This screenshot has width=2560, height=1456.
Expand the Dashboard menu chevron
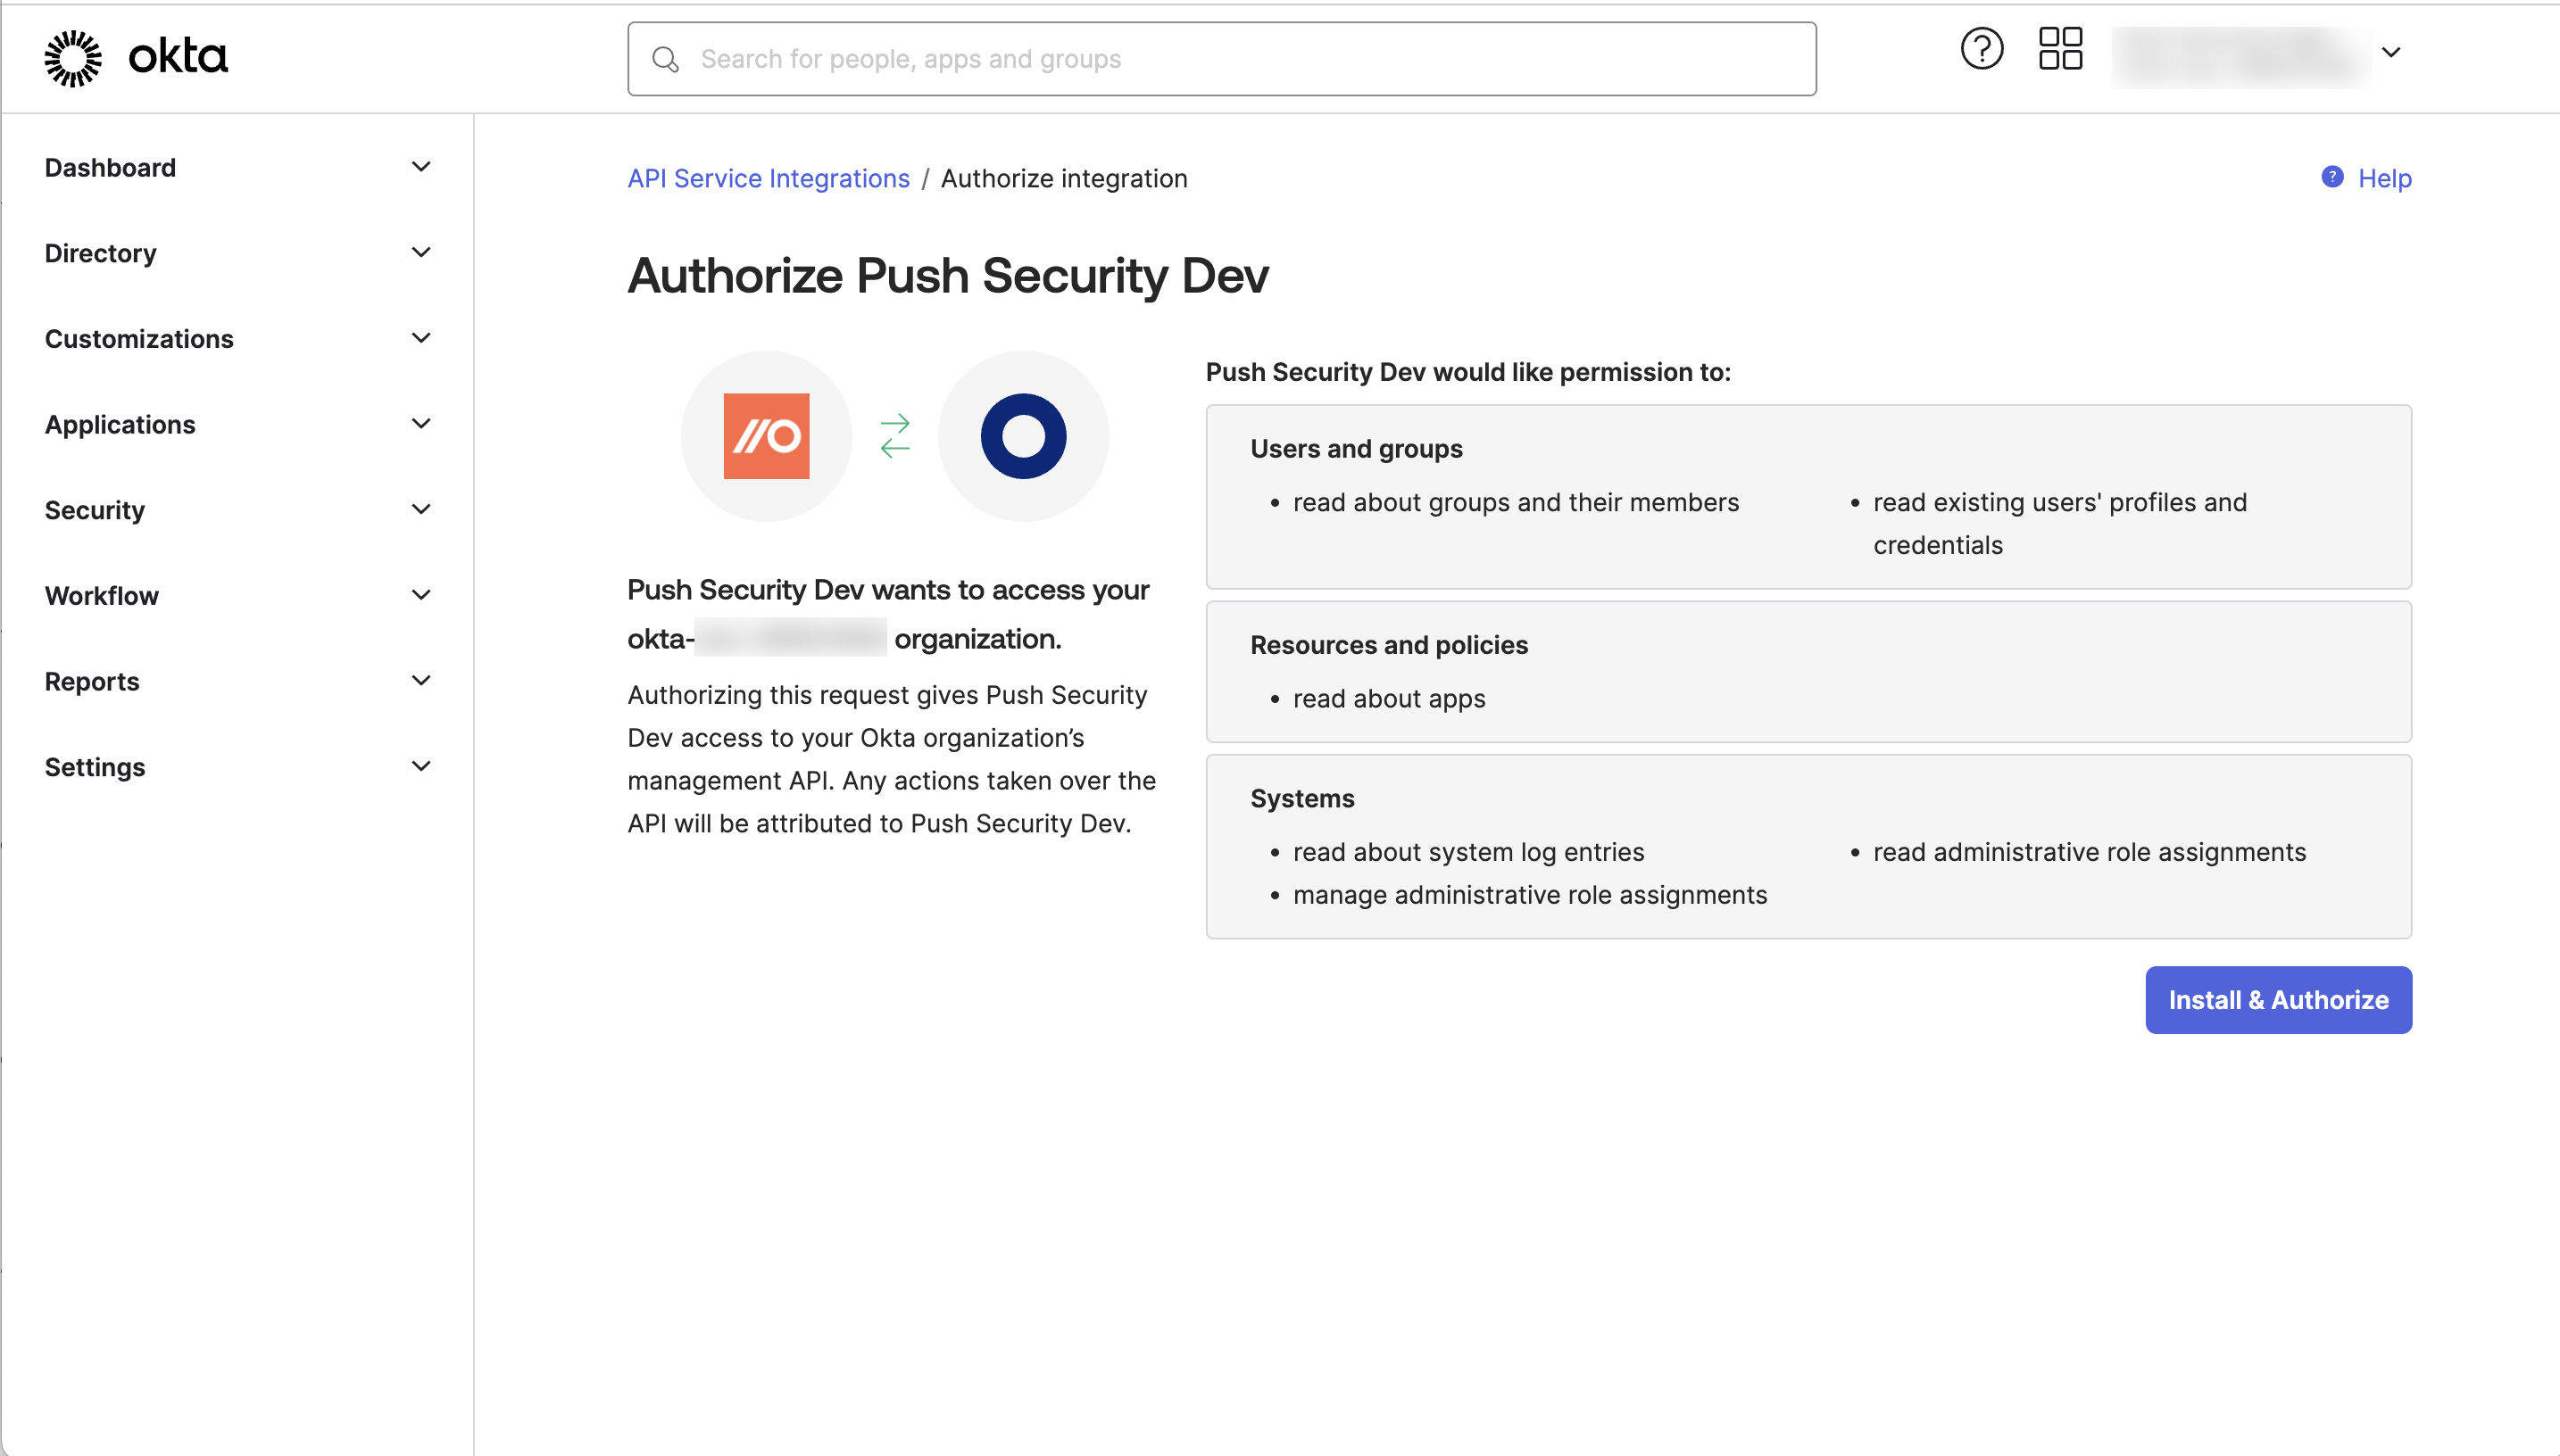coord(421,167)
